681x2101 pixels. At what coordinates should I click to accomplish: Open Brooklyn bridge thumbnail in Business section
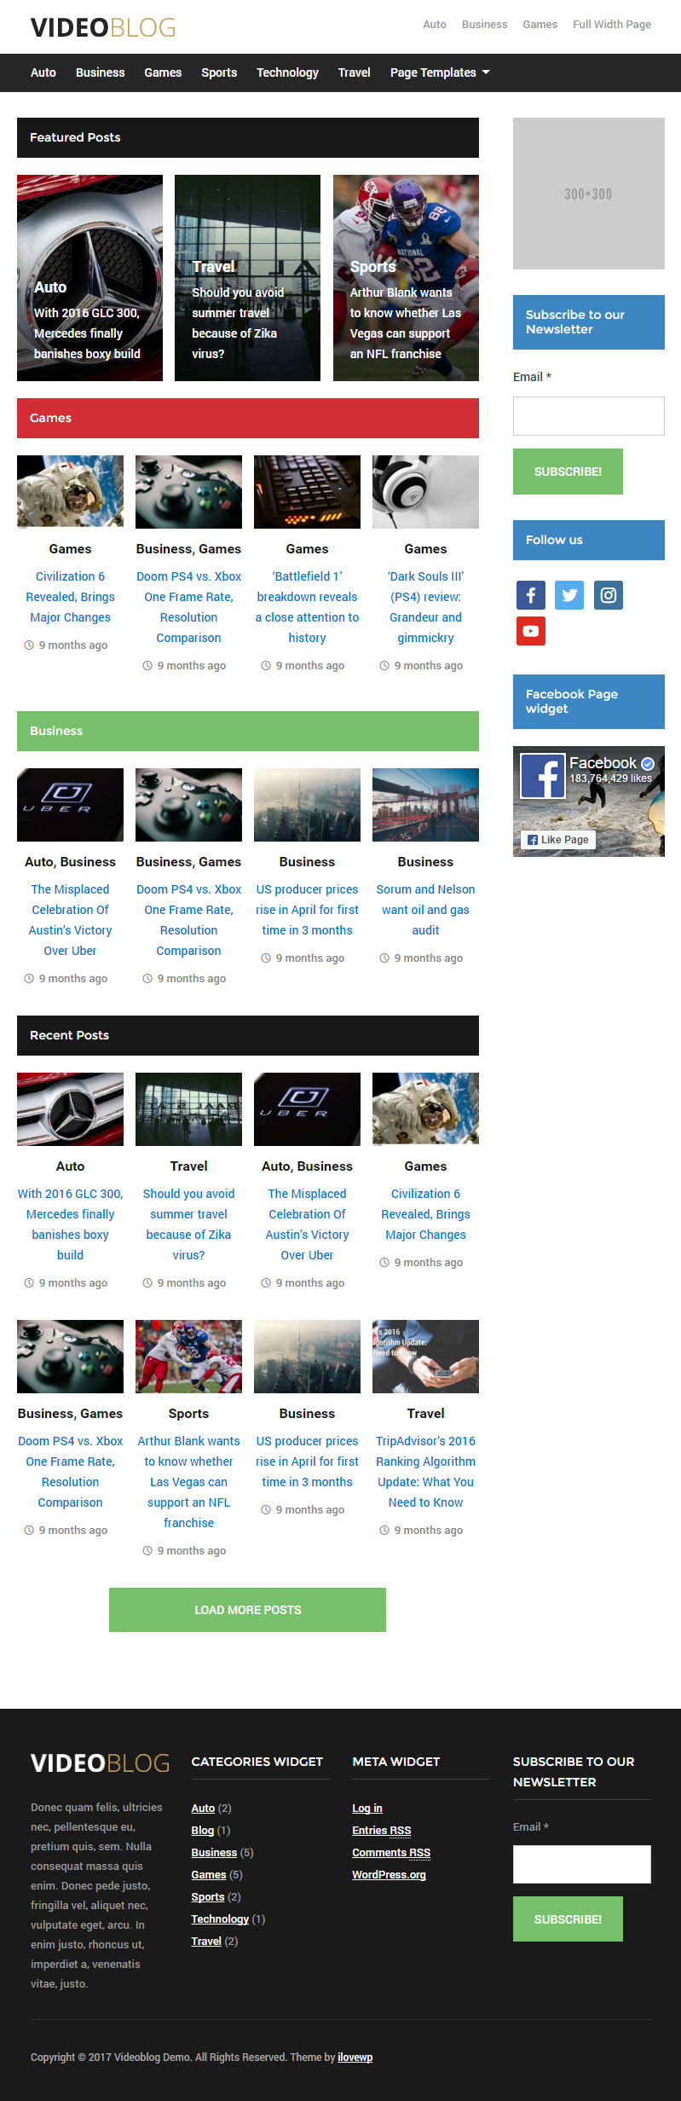pyautogui.click(x=425, y=805)
